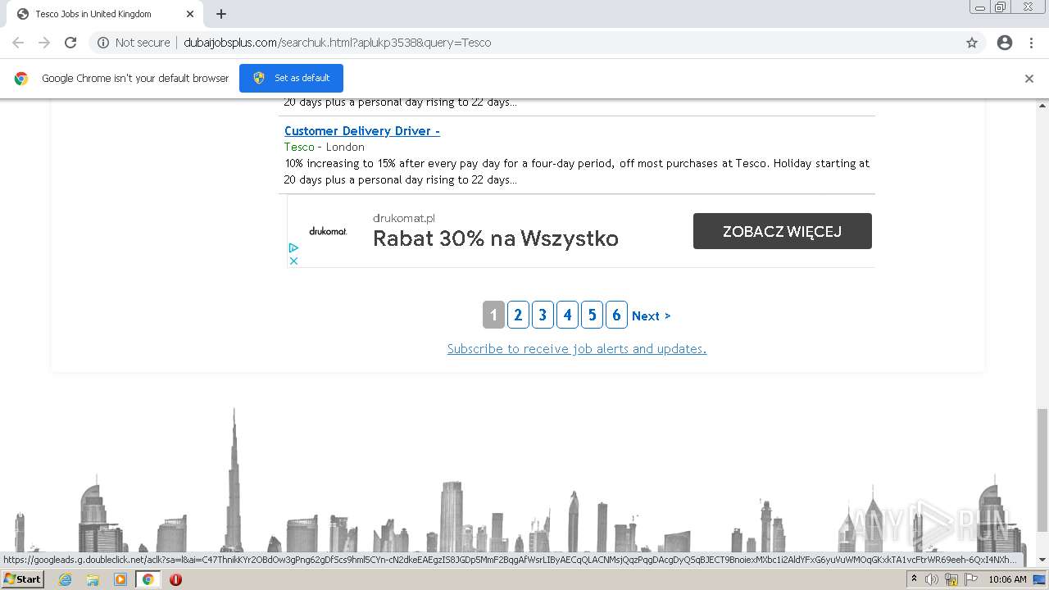Go to results page 3
This screenshot has width=1049, height=590.
[543, 315]
